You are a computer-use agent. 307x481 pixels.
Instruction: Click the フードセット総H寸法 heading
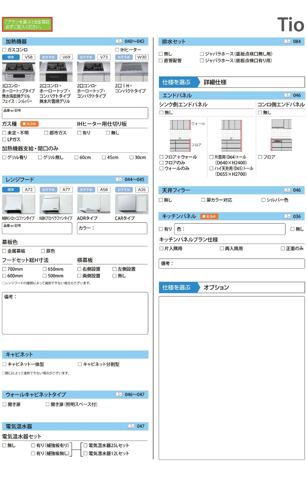coord(25,260)
